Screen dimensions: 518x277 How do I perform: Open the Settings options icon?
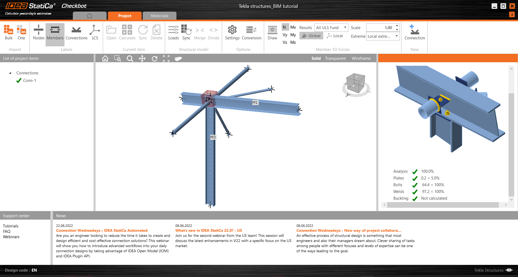tap(232, 32)
